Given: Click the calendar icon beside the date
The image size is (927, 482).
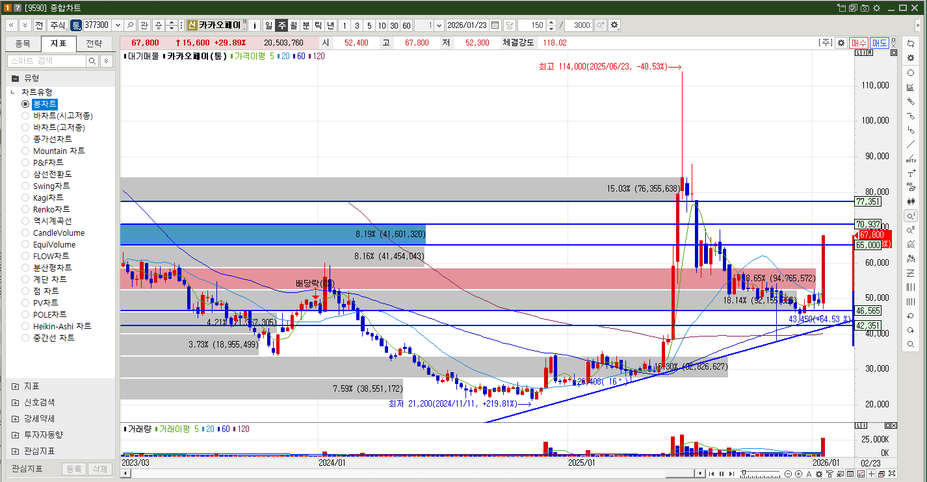Looking at the screenshot, I should click(x=495, y=25).
